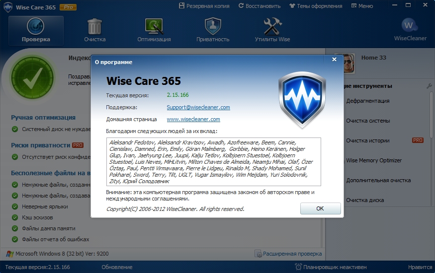Viewport: 435px width, 273px height.
Task: Open the Меню dropdown
Action: click(x=362, y=6)
